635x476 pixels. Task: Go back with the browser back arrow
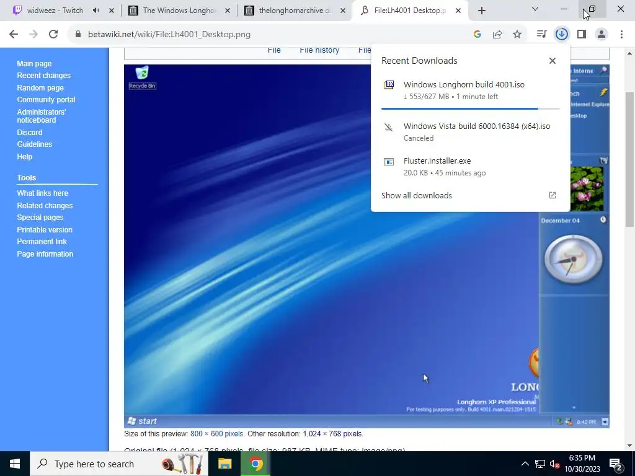click(14, 35)
